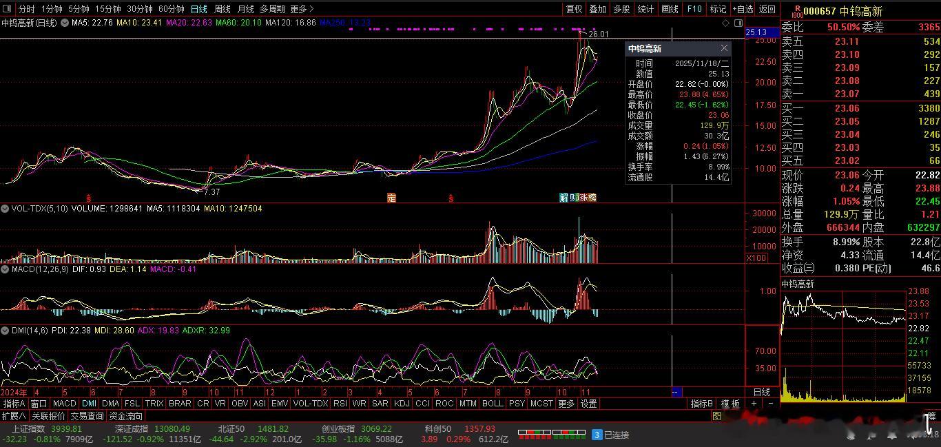
Task: Click the 筹 button on the right
Action: click(x=931, y=416)
